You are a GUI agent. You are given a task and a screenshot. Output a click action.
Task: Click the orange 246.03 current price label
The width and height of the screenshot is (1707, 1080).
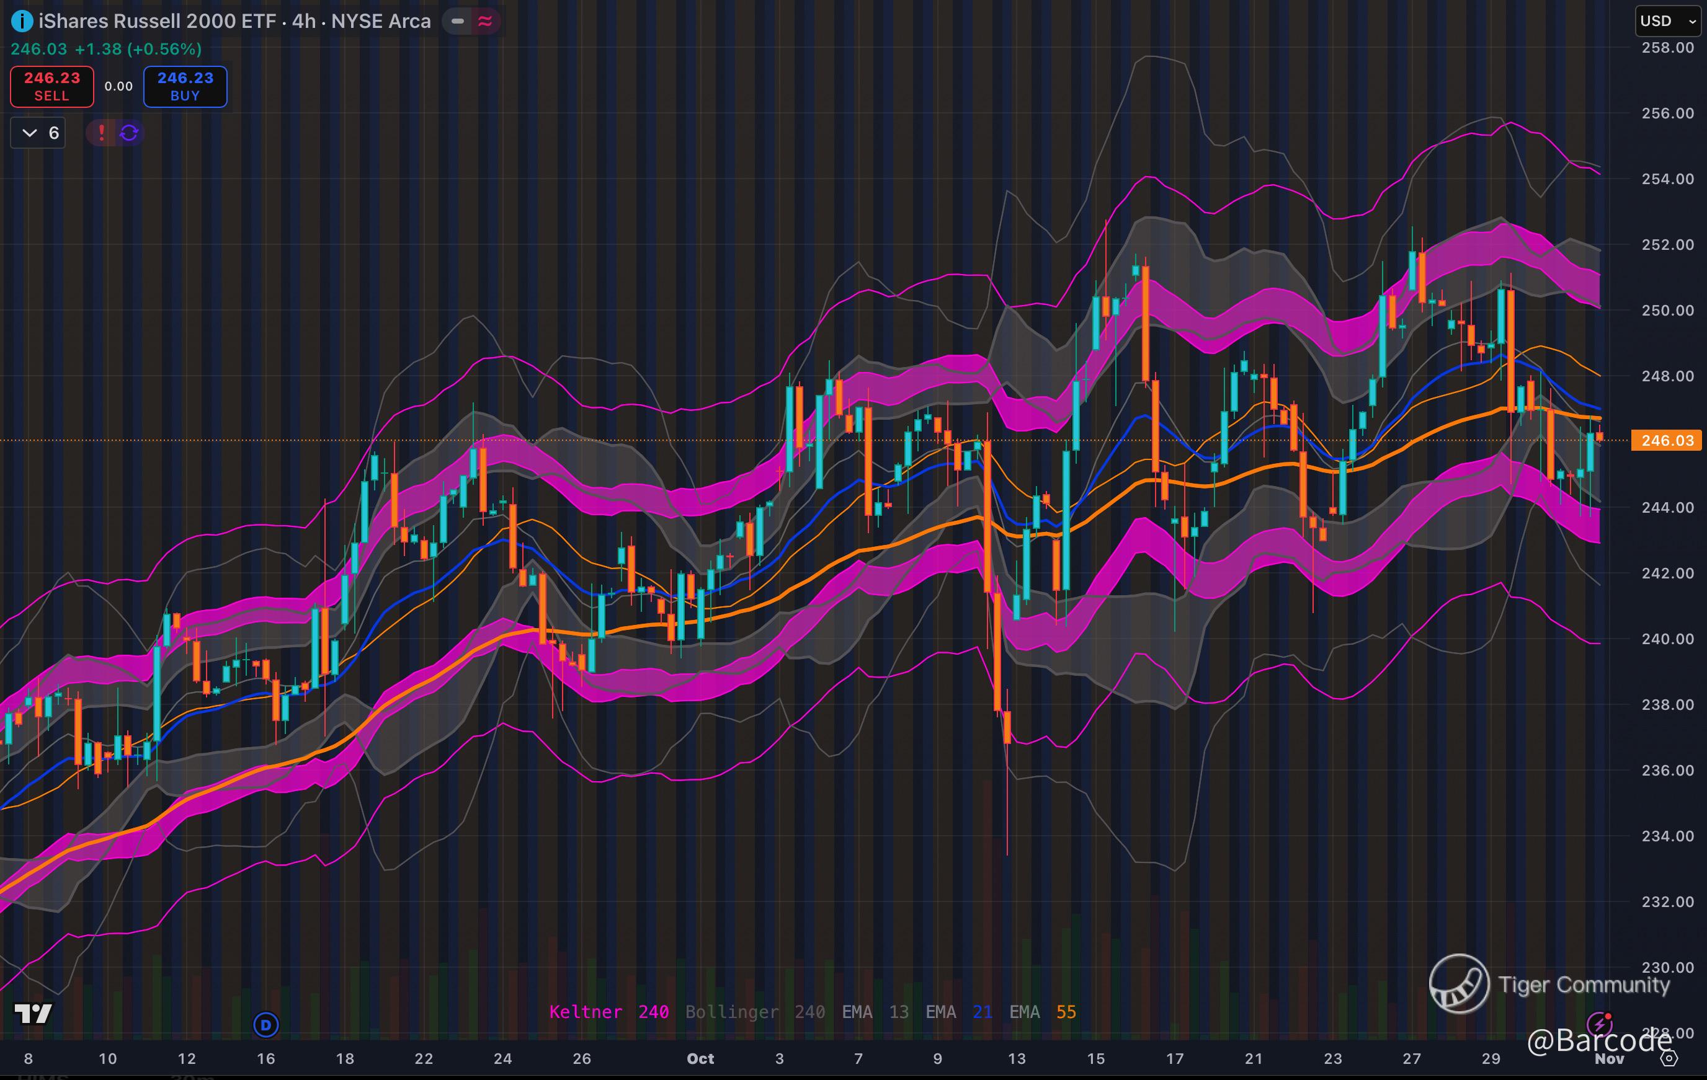point(1667,441)
